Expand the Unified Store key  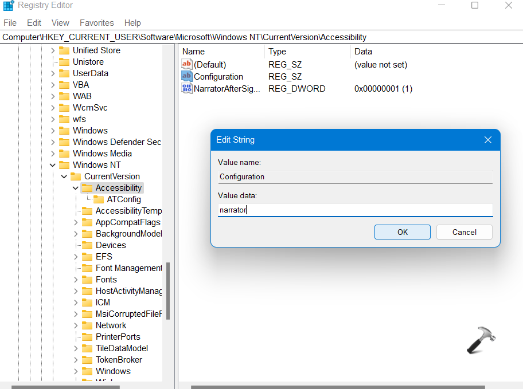pyautogui.click(x=53, y=50)
